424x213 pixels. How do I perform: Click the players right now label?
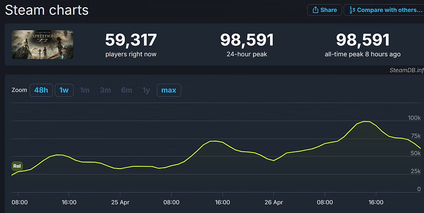tap(131, 55)
